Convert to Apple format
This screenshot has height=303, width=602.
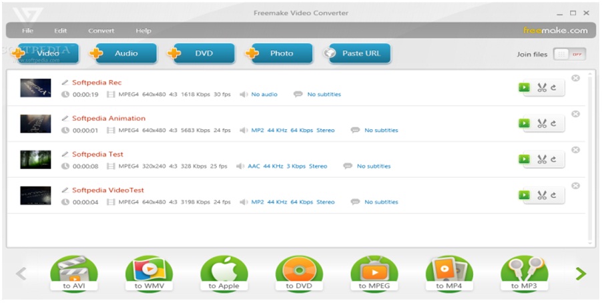(224, 274)
